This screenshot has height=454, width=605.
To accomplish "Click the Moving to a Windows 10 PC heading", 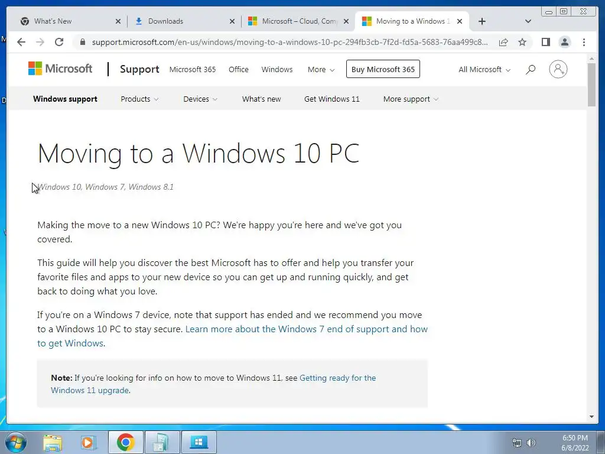I will tap(199, 153).
